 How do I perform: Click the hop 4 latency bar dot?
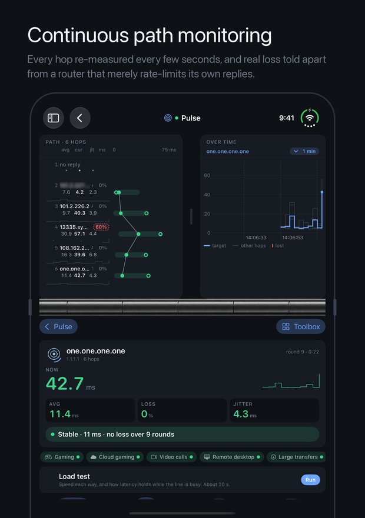tap(139, 234)
